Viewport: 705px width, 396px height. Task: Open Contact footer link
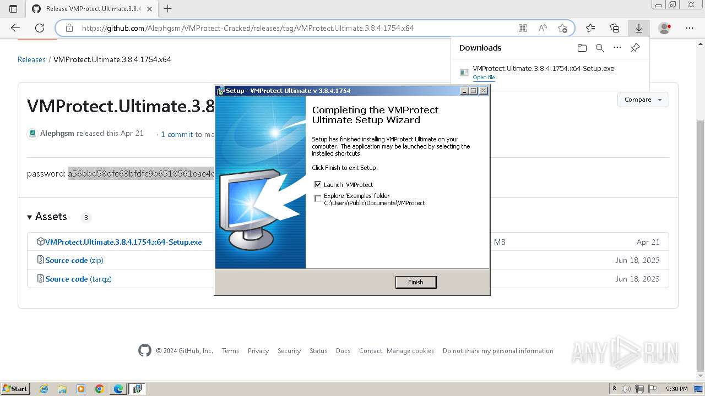371,351
